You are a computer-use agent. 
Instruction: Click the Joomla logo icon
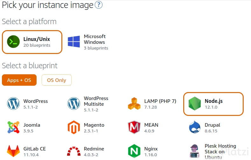click(13, 127)
